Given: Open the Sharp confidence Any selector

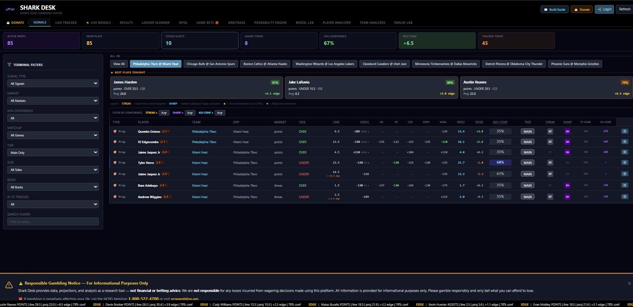Looking at the screenshot, I should pyautogui.click(x=190, y=113).
